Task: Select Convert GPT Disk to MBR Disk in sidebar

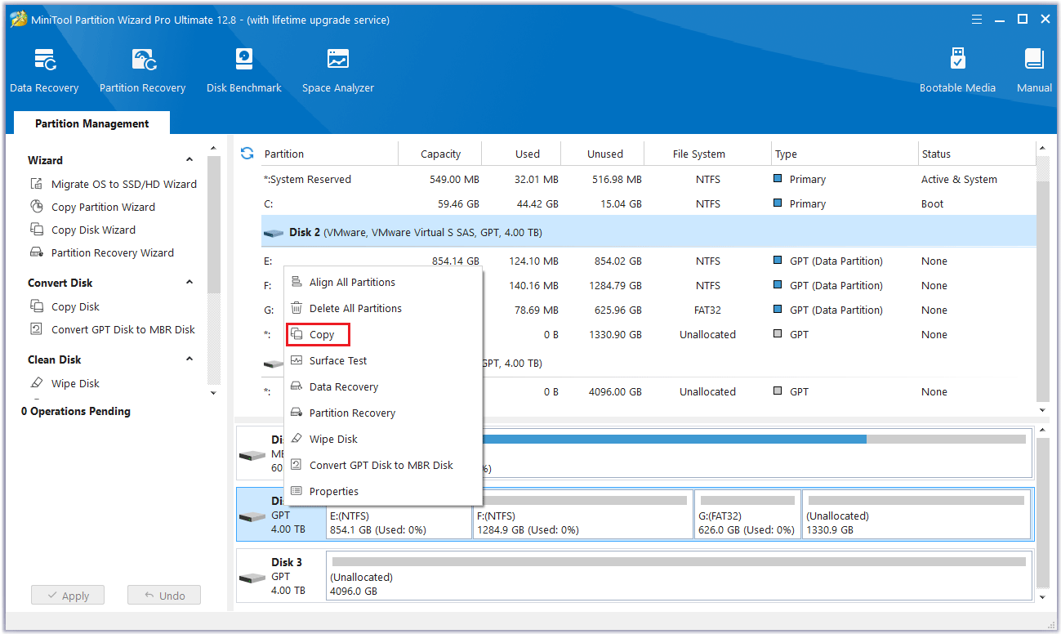Action: [113, 329]
